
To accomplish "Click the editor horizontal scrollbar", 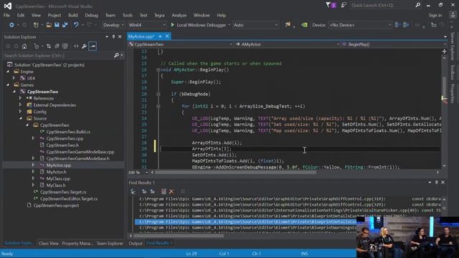I will [x=235, y=173].
